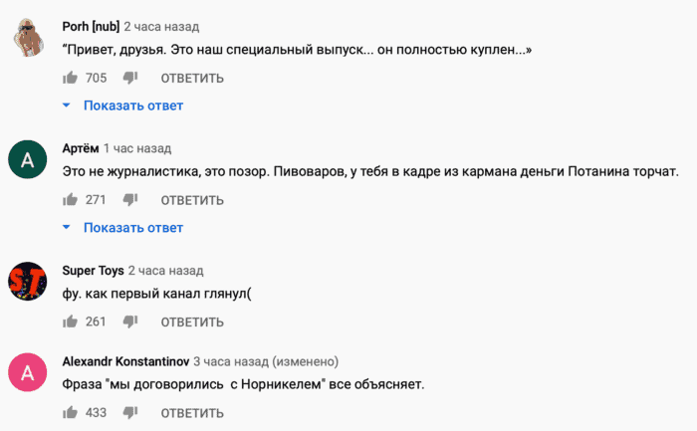
Task: Like the comment by Porh [nub]
Action: click(x=71, y=78)
